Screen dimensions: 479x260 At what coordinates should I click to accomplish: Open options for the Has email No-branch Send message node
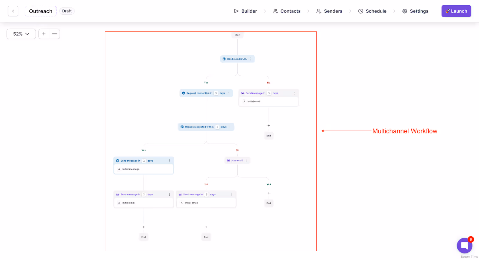pyautogui.click(x=232, y=194)
